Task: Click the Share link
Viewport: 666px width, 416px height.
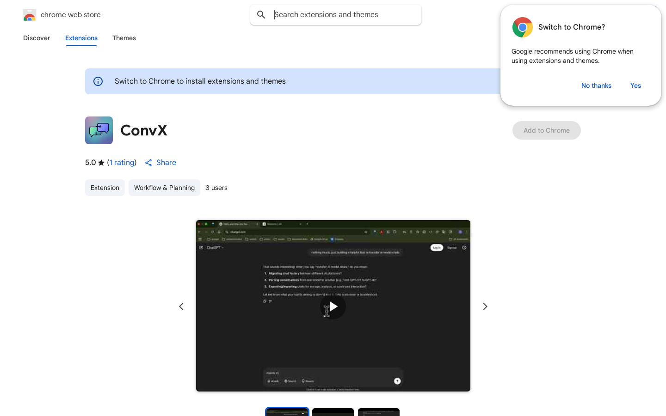Action: click(160, 163)
